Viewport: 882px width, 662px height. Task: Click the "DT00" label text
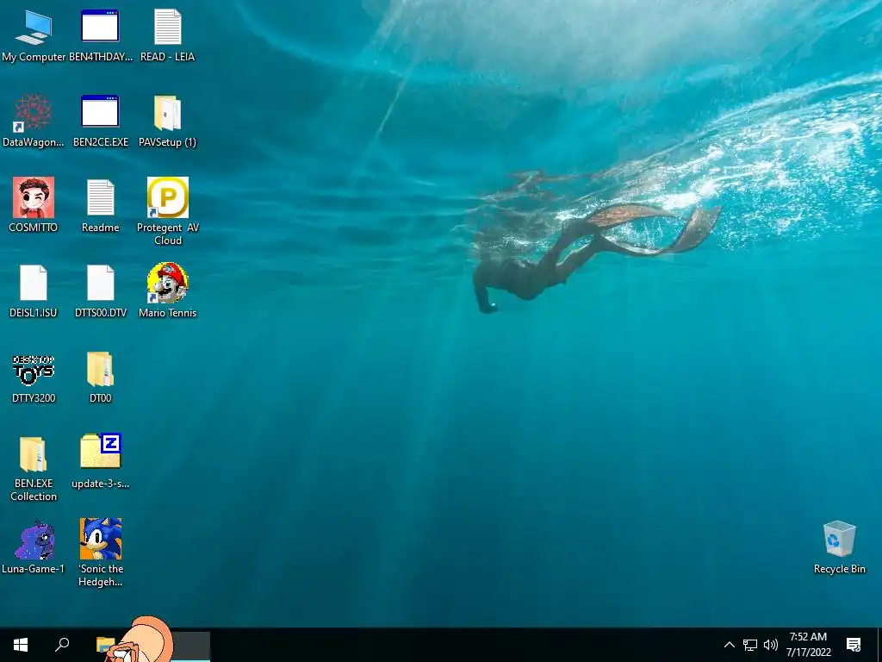[100, 398]
